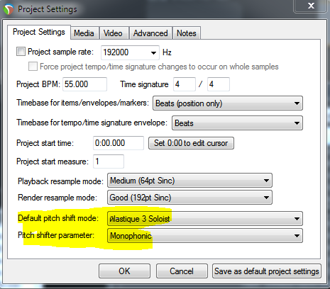The width and height of the screenshot is (330, 289).
Task: Open the Render resample mode dropdown
Action: point(189,198)
